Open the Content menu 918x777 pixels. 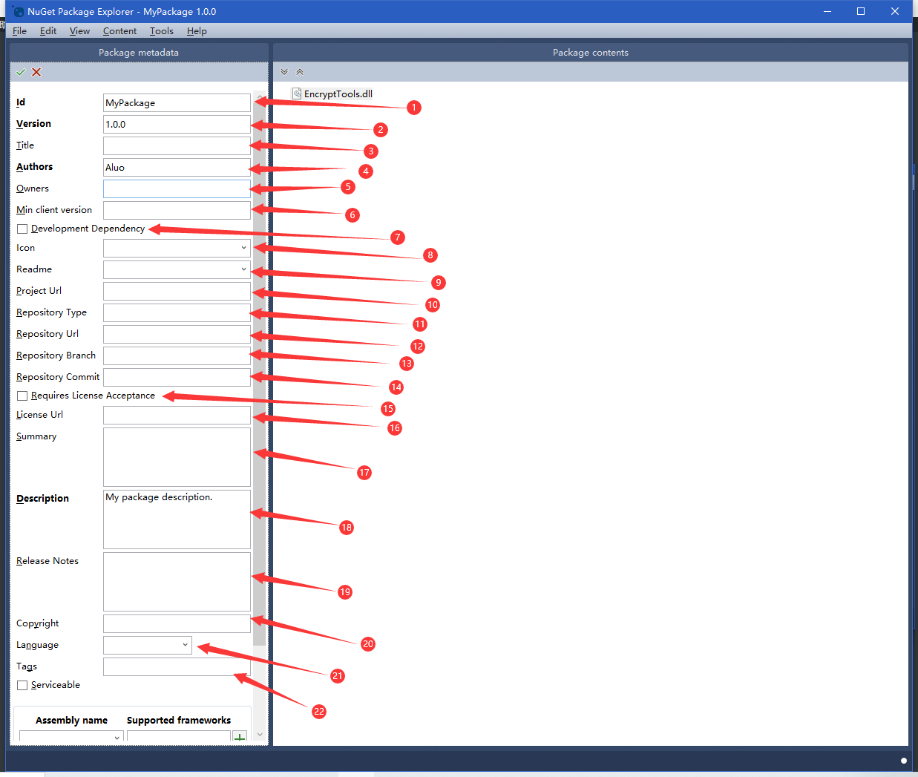pos(119,31)
